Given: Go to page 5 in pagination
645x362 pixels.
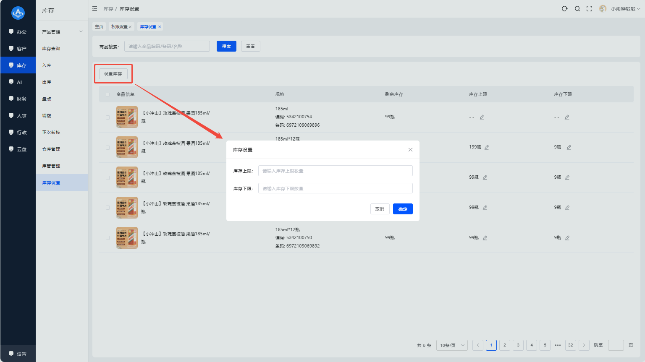Looking at the screenshot, I should (545, 345).
